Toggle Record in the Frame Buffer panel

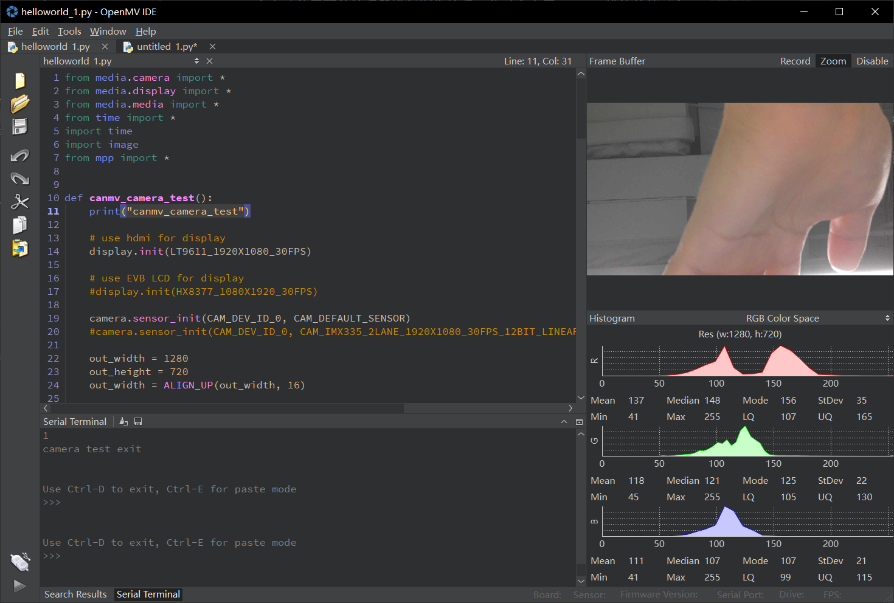pos(795,61)
